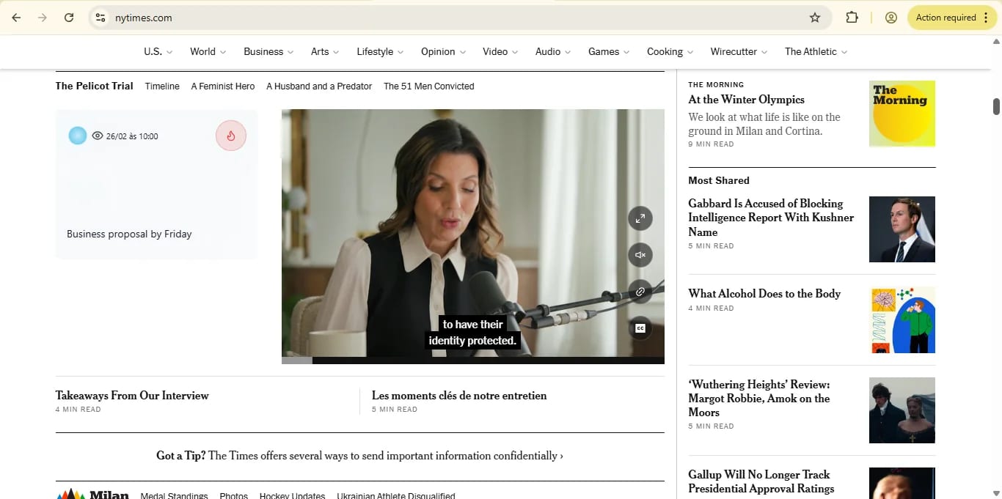Expand the Business navigation dropdown
The image size is (1002, 499).
click(268, 51)
